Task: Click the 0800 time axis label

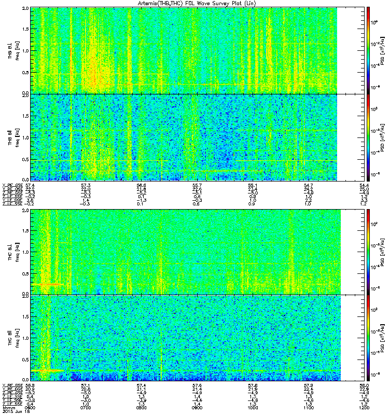Action: (x=141, y=408)
